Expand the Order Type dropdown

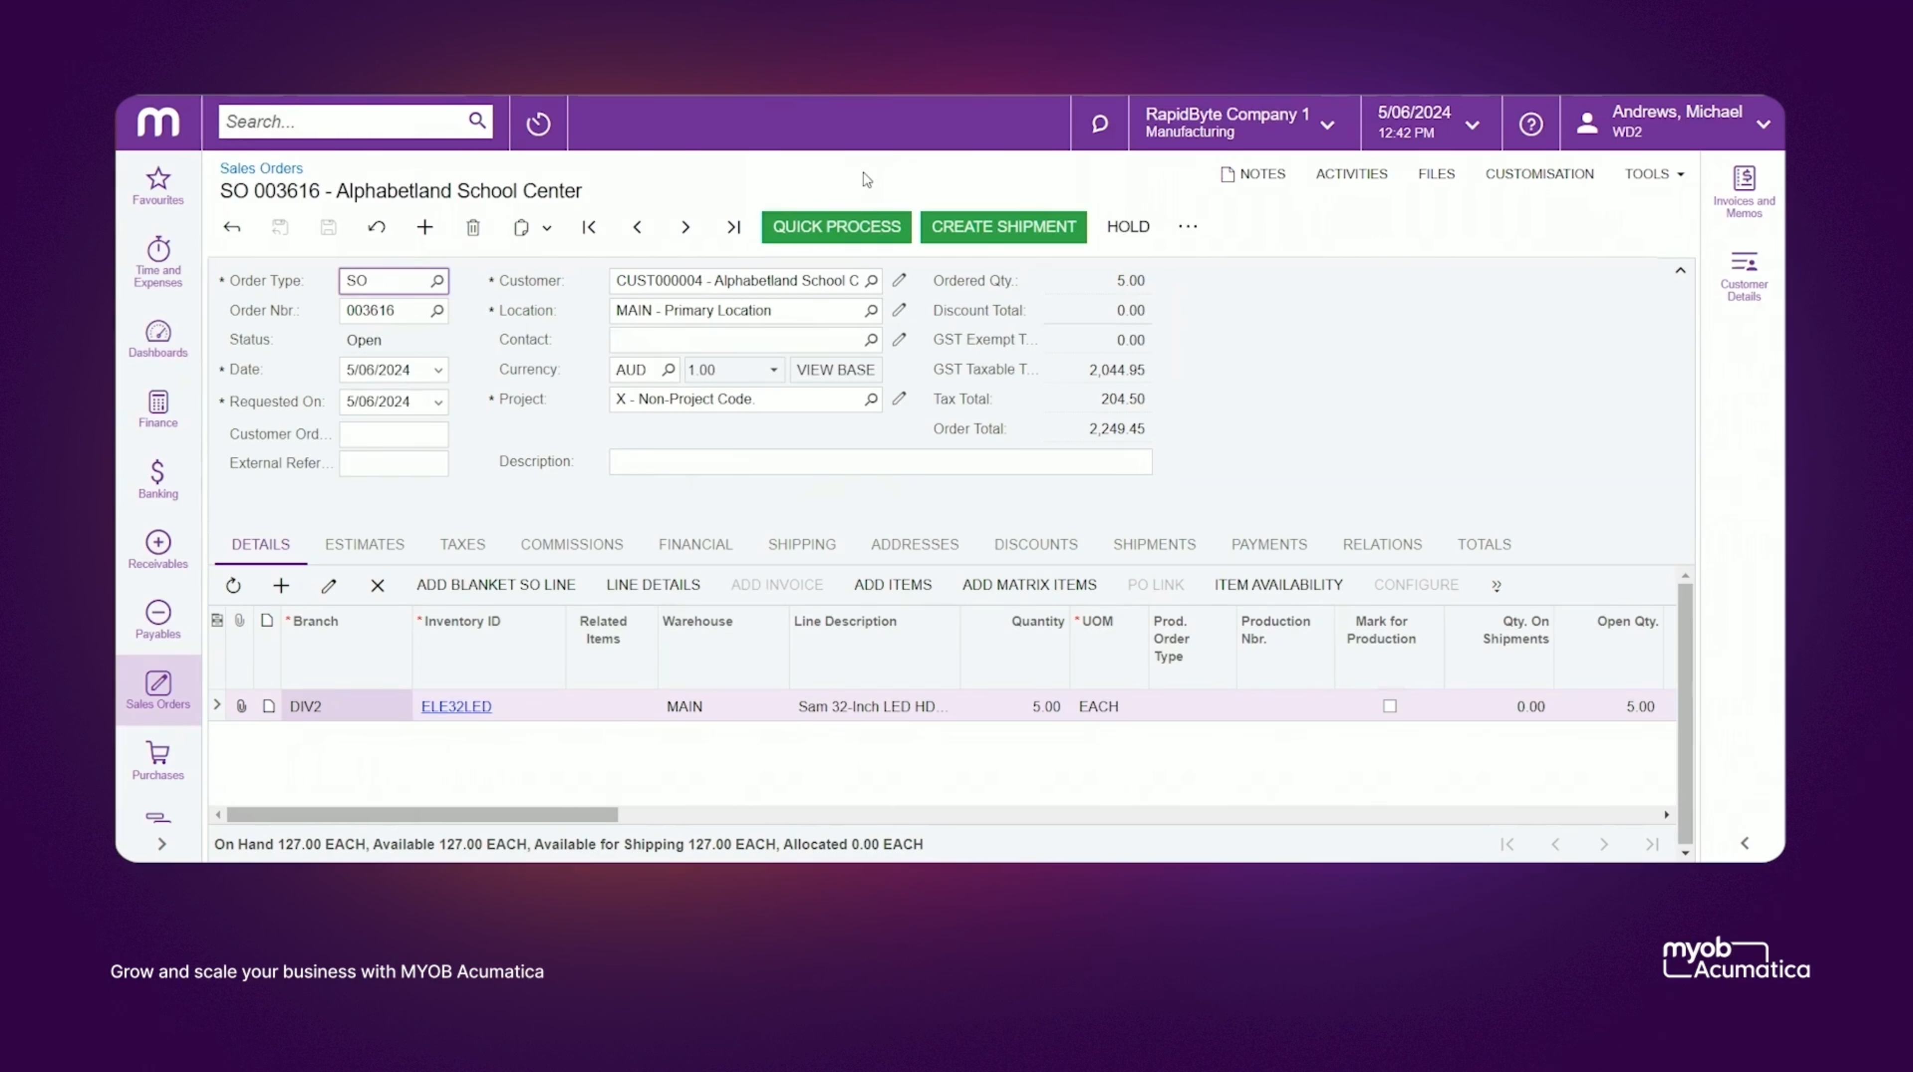[x=436, y=280]
